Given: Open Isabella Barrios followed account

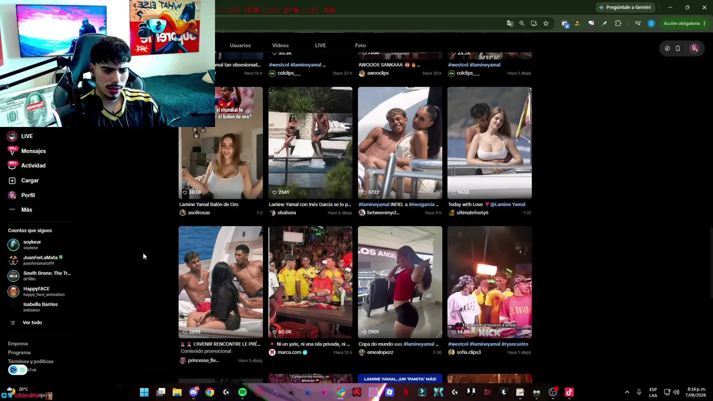Looking at the screenshot, I should pos(33,307).
